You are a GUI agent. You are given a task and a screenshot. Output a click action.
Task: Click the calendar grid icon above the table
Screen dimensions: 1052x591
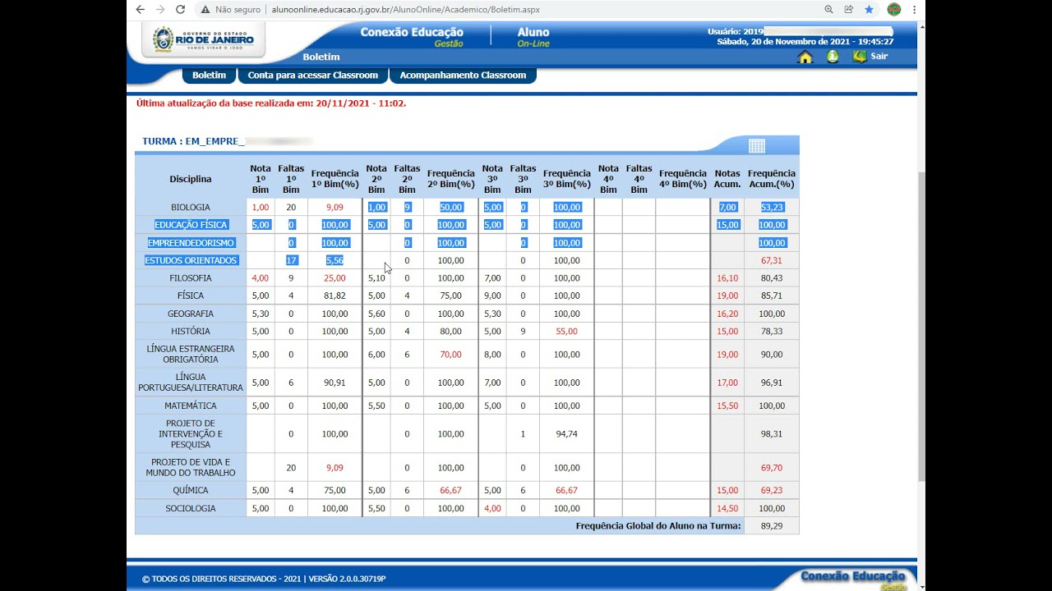(x=757, y=146)
